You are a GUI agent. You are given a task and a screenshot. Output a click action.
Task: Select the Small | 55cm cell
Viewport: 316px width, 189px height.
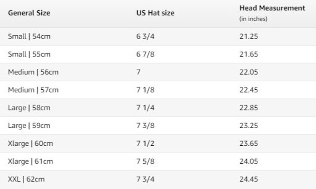29,54
